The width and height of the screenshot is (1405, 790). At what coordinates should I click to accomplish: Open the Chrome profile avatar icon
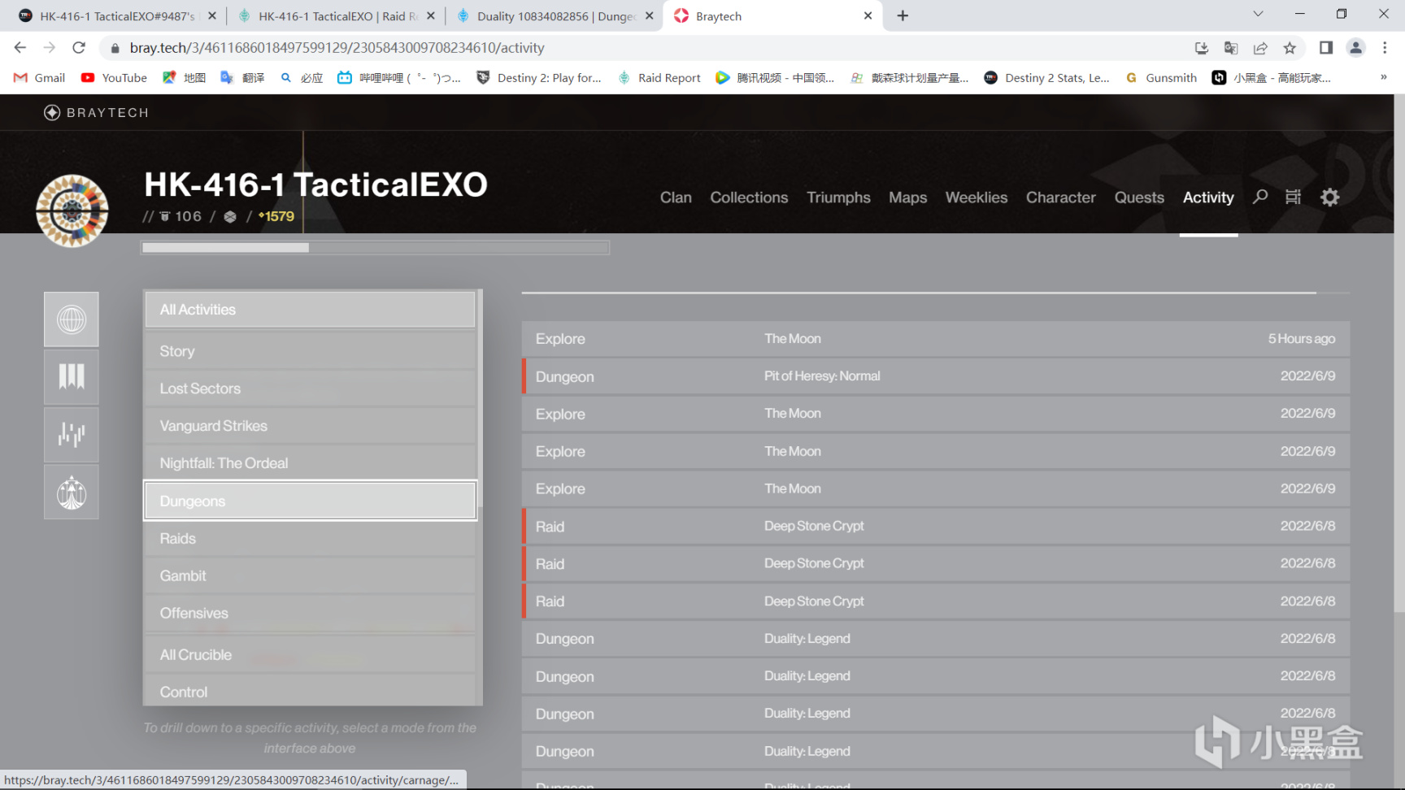pos(1355,48)
